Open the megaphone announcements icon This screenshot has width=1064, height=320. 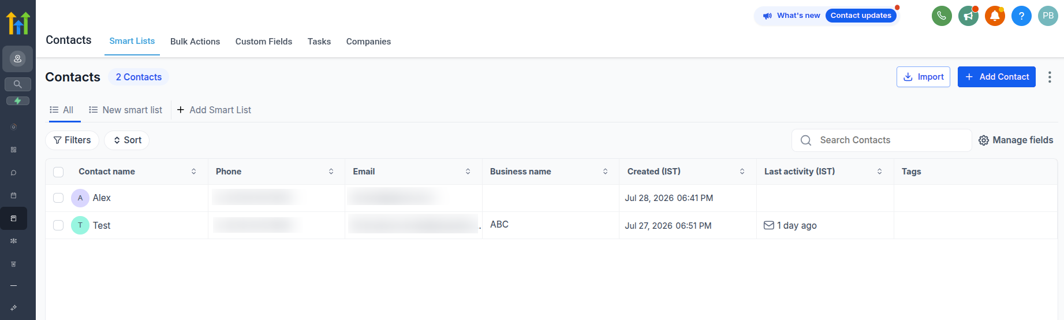pos(968,16)
